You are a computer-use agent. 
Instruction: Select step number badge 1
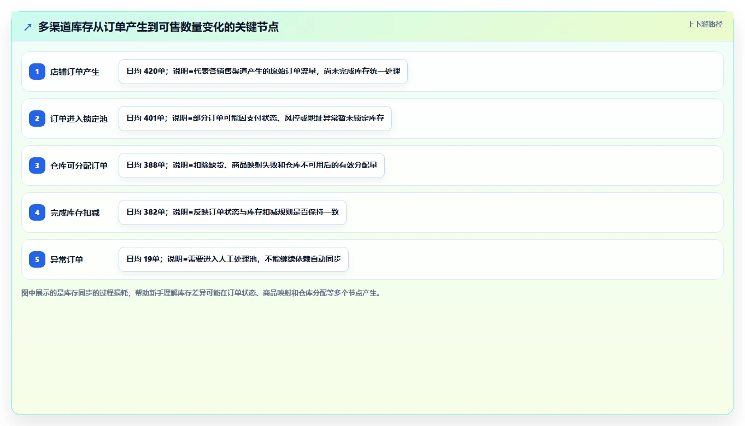[37, 72]
